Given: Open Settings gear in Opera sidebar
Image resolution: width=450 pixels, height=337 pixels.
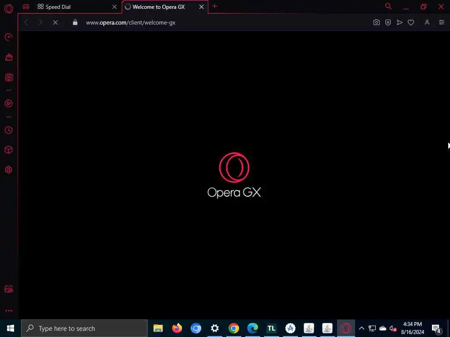Looking at the screenshot, I should click(x=9, y=170).
